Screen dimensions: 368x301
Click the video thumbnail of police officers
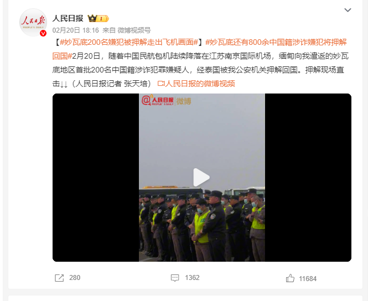coord(202,178)
